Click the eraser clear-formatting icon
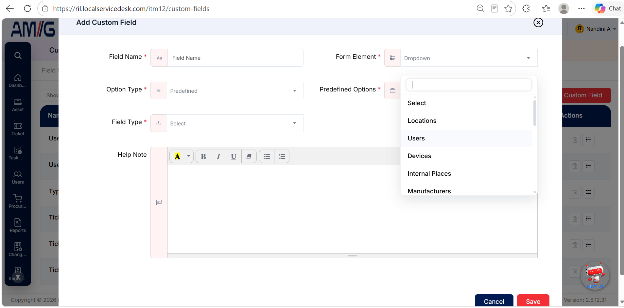The width and height of the screenshot is (624, 308). 249,156
